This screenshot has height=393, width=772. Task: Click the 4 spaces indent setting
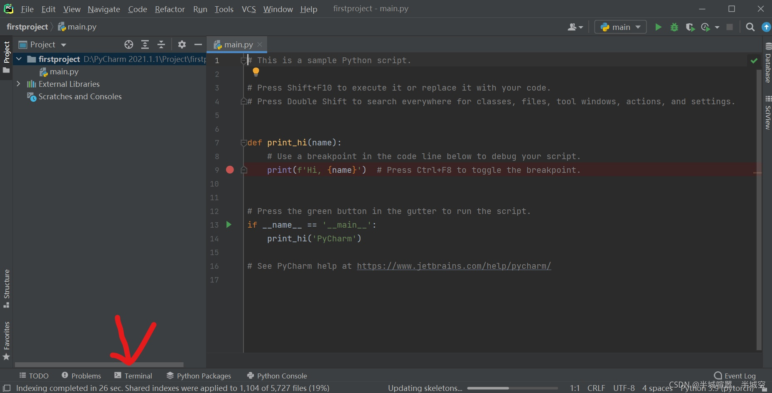coord(657,388)
